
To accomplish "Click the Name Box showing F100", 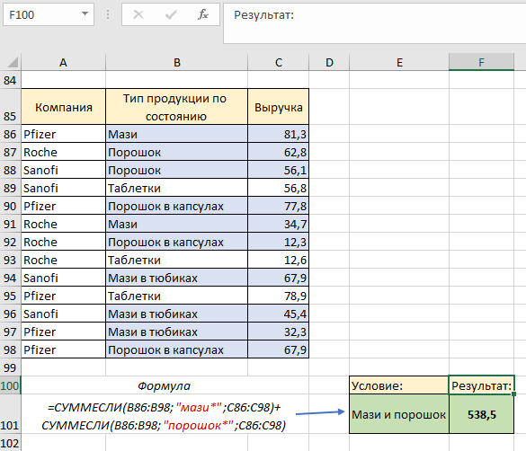I will [x=49, y=14].
